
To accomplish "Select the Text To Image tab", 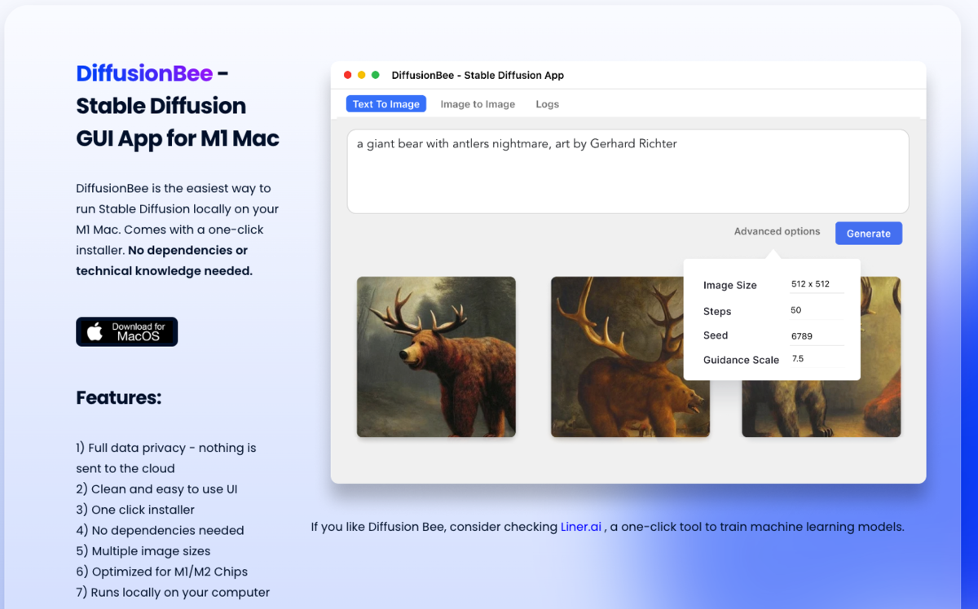I will 385,103.
